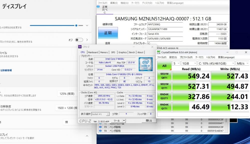
Task: Run the SEQ1M Q1T1 benchmark
Action: [x=164, y=86]
